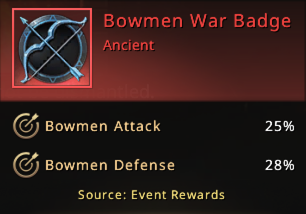Viewport: 306px width, 214px height.
Task: Click the Ancient rarity label
Action: point(129,45)
